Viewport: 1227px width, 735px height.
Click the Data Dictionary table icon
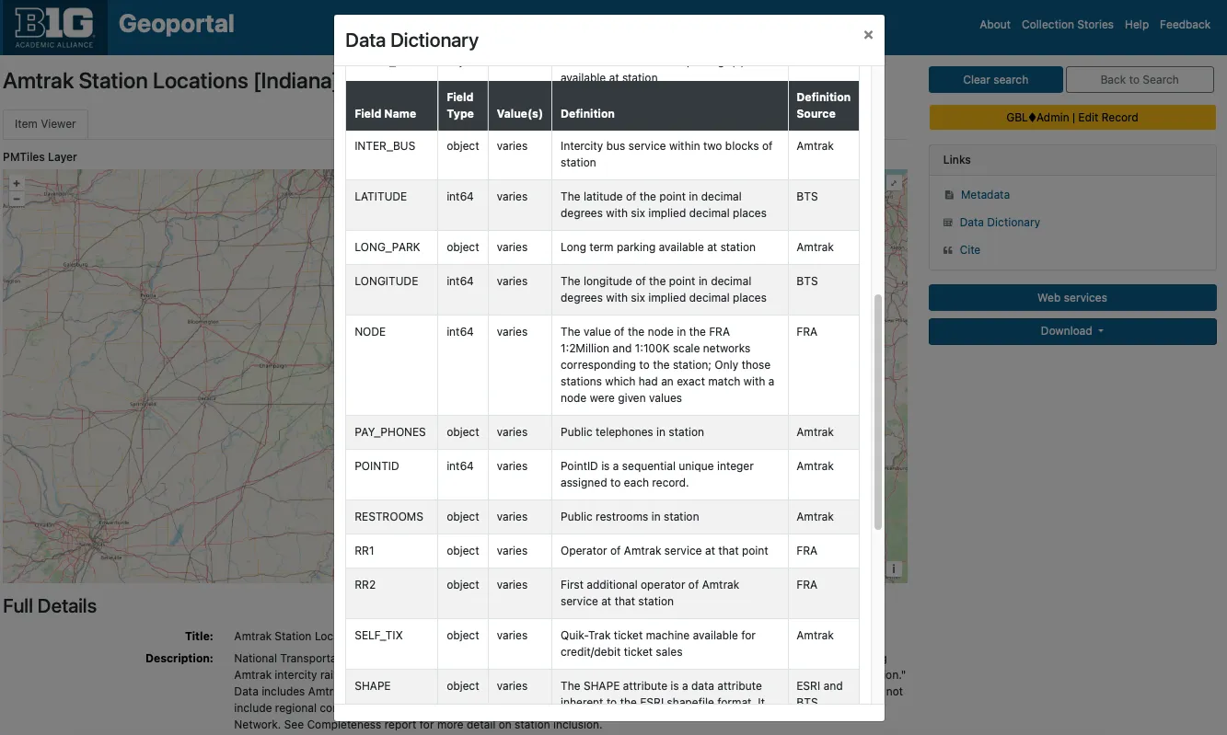point(949,223)
